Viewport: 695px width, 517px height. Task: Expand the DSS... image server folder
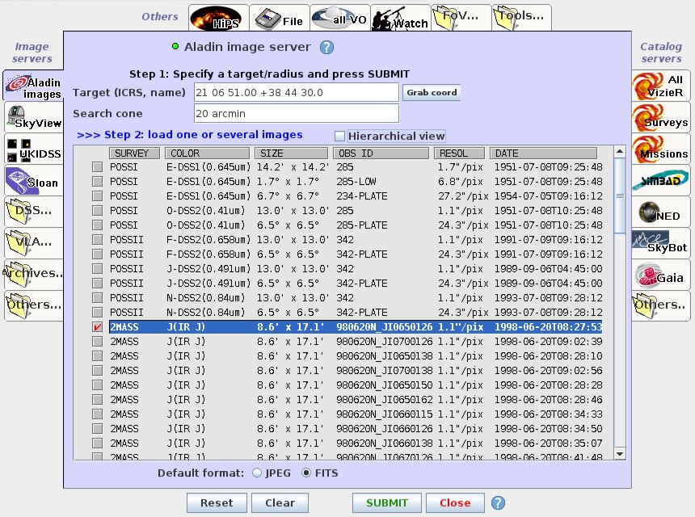pos(32,212)
